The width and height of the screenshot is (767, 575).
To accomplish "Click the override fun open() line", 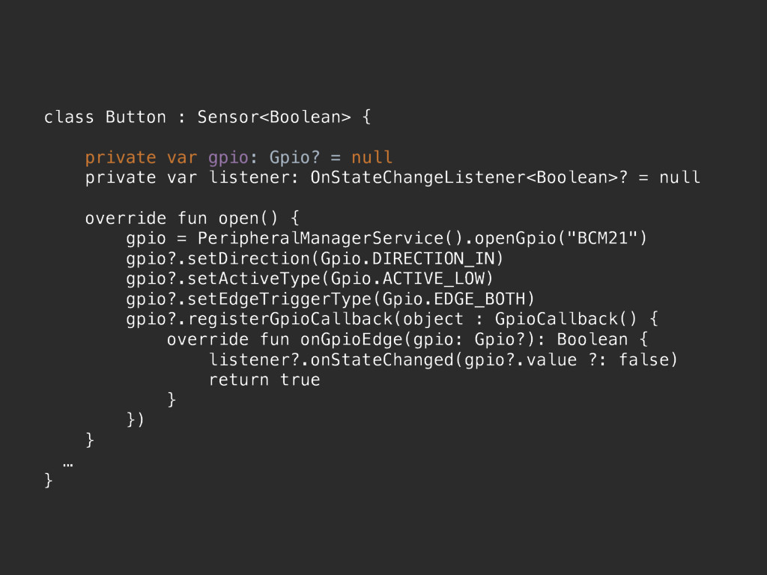I will point(192,218).
